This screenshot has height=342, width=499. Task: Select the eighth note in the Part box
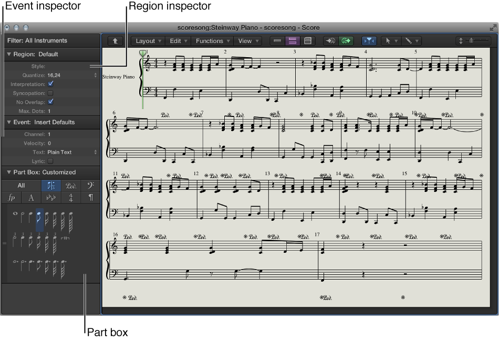point(40,217)
